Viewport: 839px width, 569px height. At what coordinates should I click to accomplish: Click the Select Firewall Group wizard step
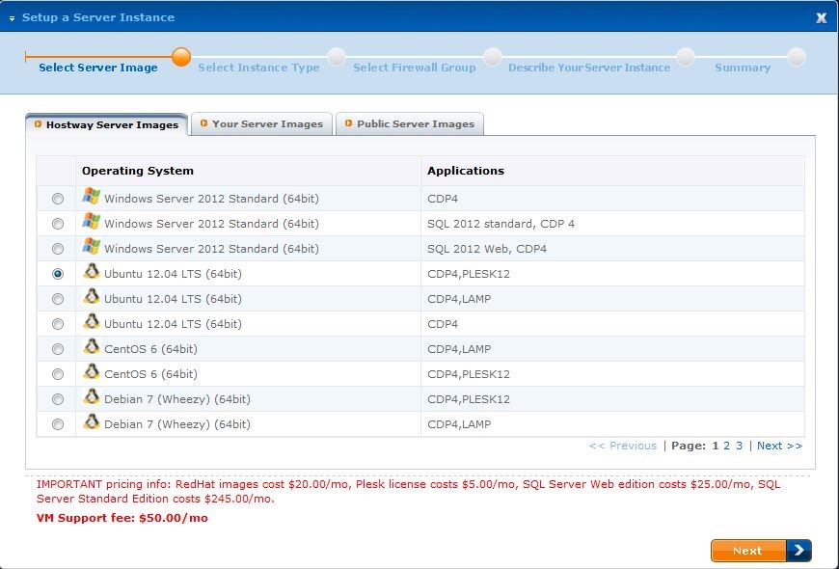pyautogui.click(x=414, y=68)
